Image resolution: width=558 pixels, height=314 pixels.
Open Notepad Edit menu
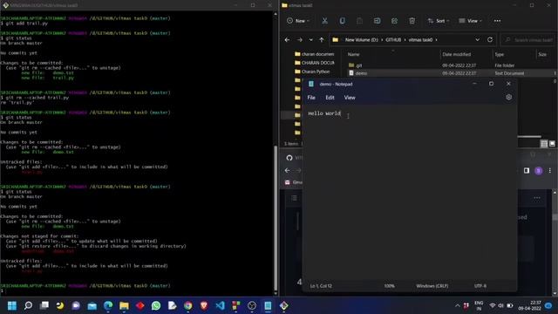(x=330, y=98)
